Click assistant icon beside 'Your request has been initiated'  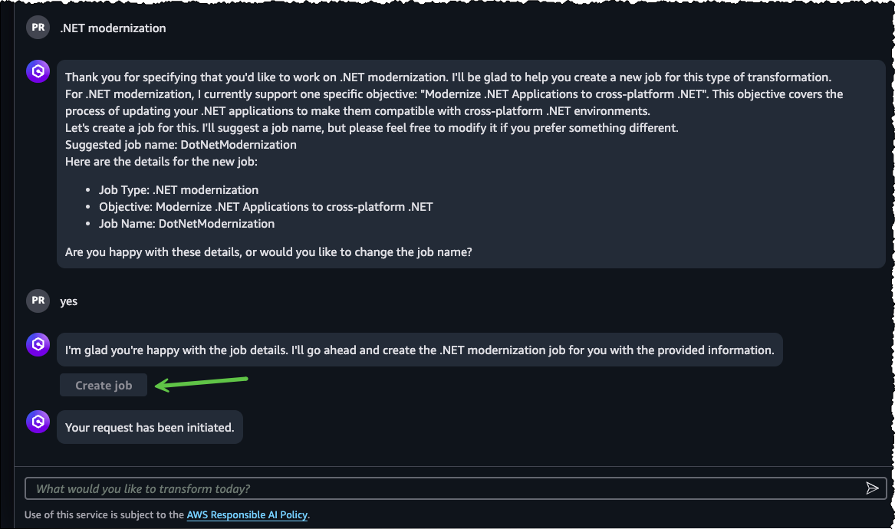38,422
